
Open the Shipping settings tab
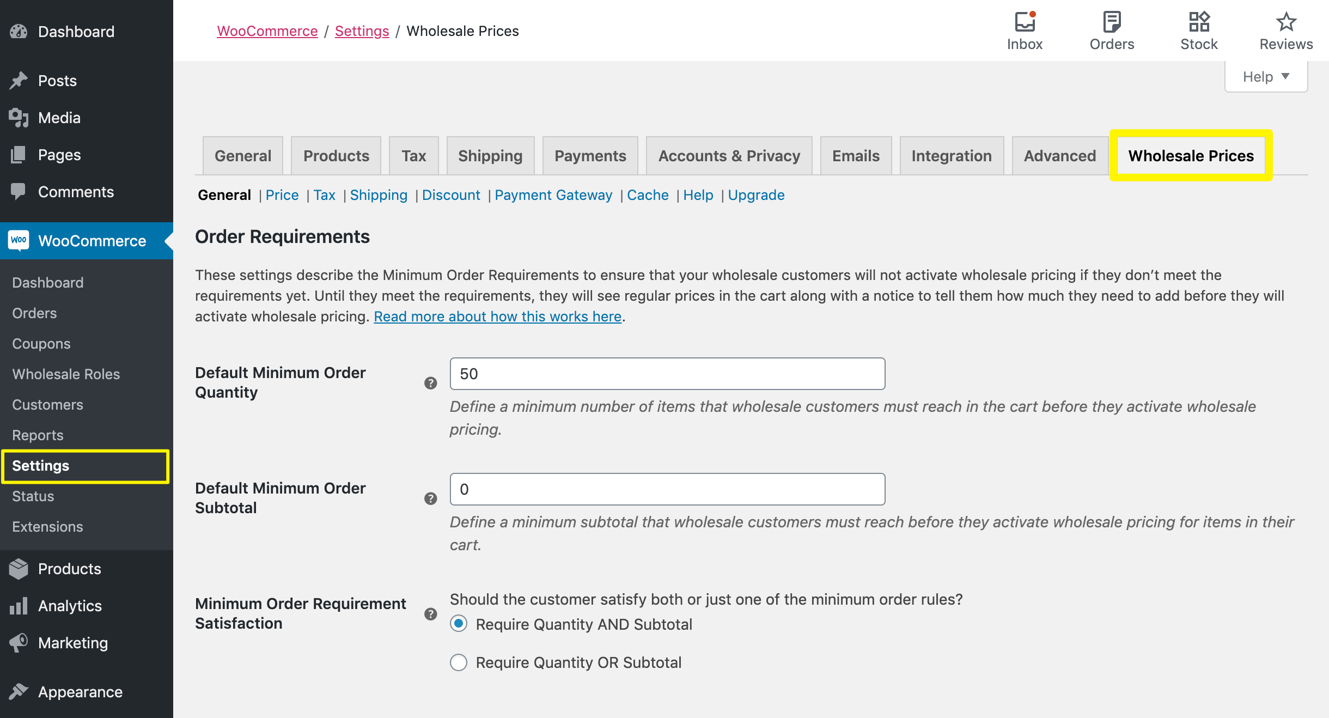pos(490,156)
